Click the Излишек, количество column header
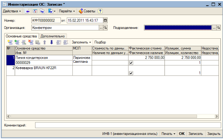 [183, 53]
